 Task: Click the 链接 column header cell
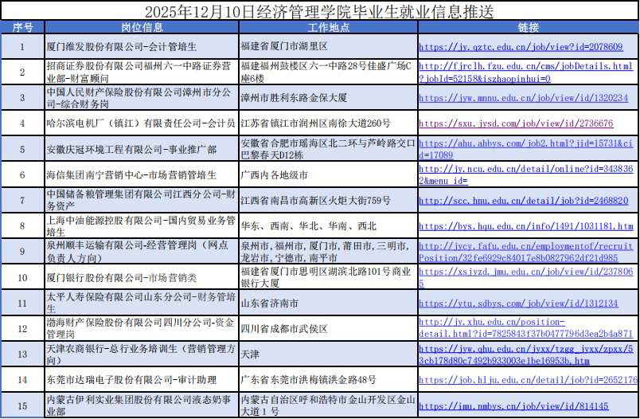click(527, 27)
